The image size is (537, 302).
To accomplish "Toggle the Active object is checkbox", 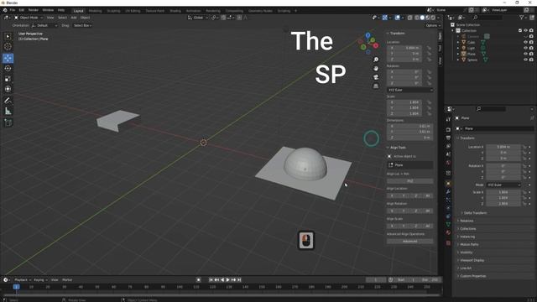I will [389, 157].
